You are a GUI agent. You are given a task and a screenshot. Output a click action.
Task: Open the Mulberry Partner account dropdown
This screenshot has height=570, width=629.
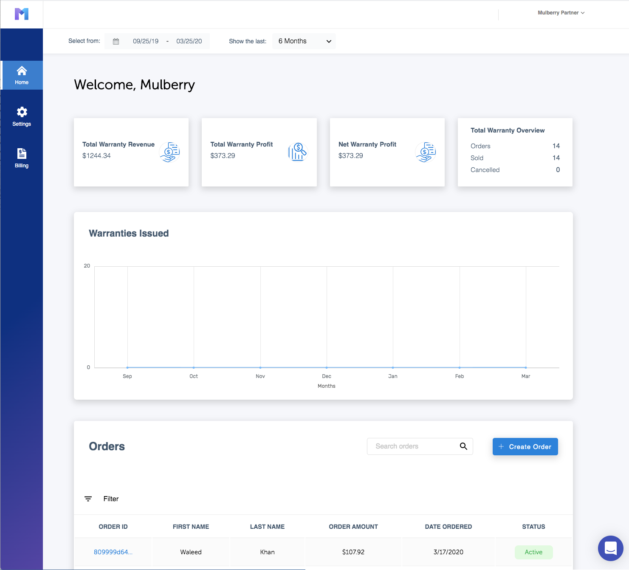pos(561,13)
